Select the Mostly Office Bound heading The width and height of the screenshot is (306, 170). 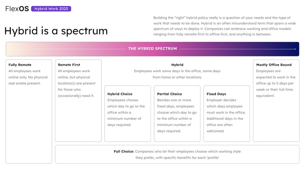click(x=274, y=65)
